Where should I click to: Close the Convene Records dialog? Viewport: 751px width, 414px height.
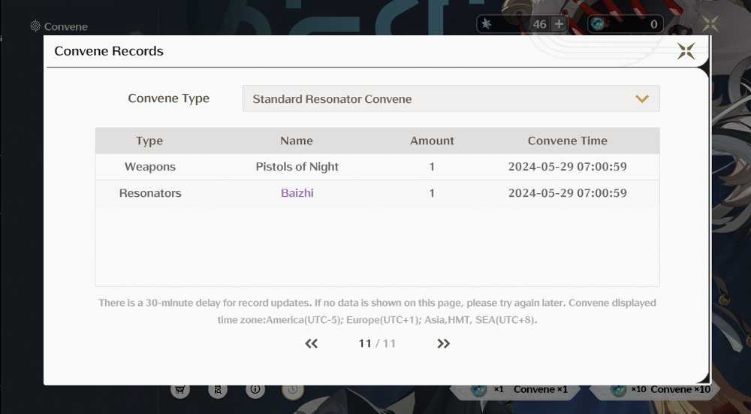pos(686,51)
